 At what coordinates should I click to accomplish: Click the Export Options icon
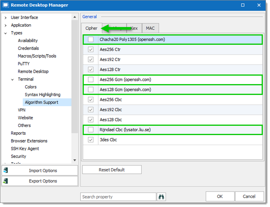6,181
